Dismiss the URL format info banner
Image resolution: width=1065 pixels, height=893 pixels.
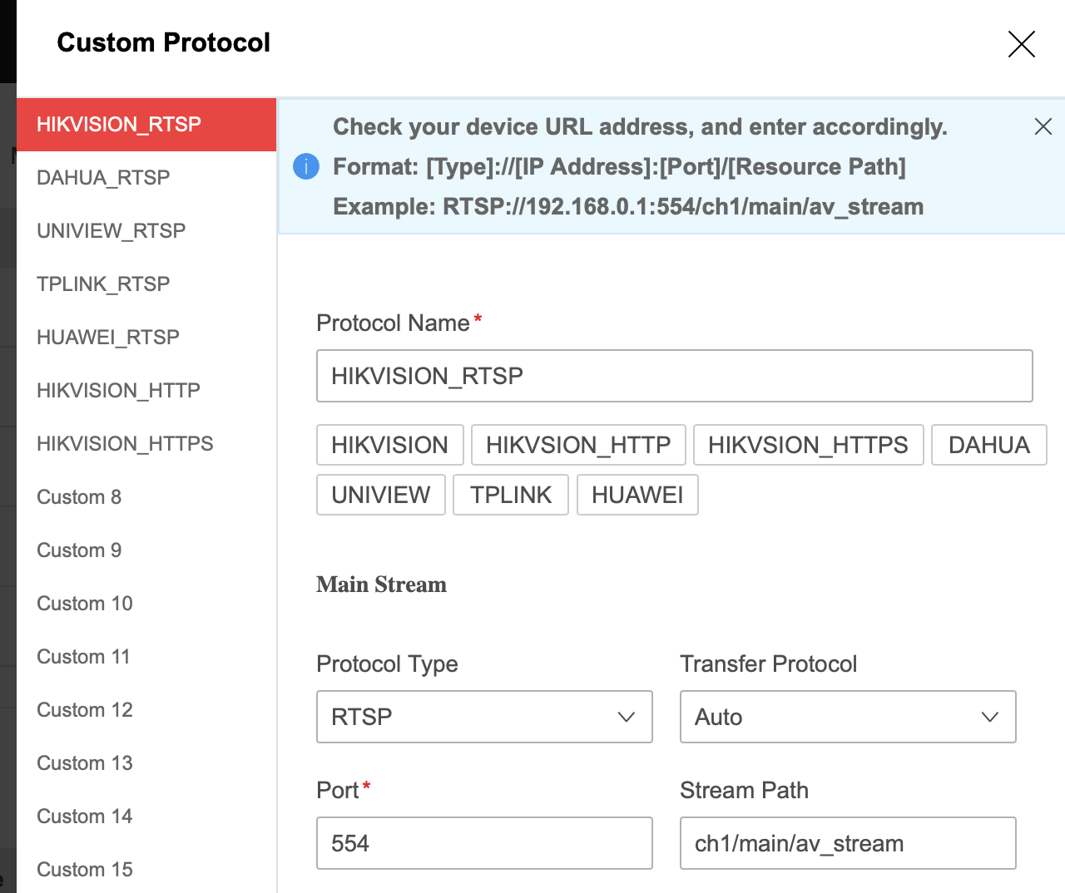pos(1043,126)
